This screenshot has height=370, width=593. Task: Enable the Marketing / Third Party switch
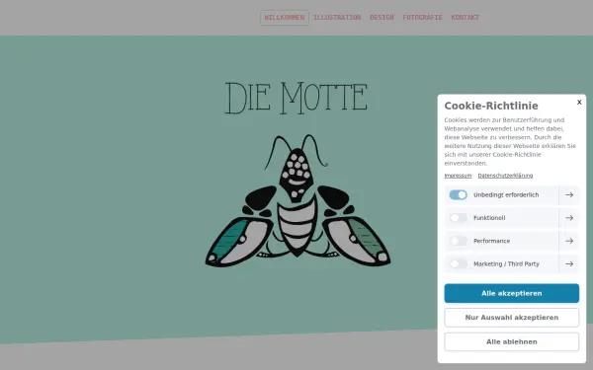click(x=458, y=263)
